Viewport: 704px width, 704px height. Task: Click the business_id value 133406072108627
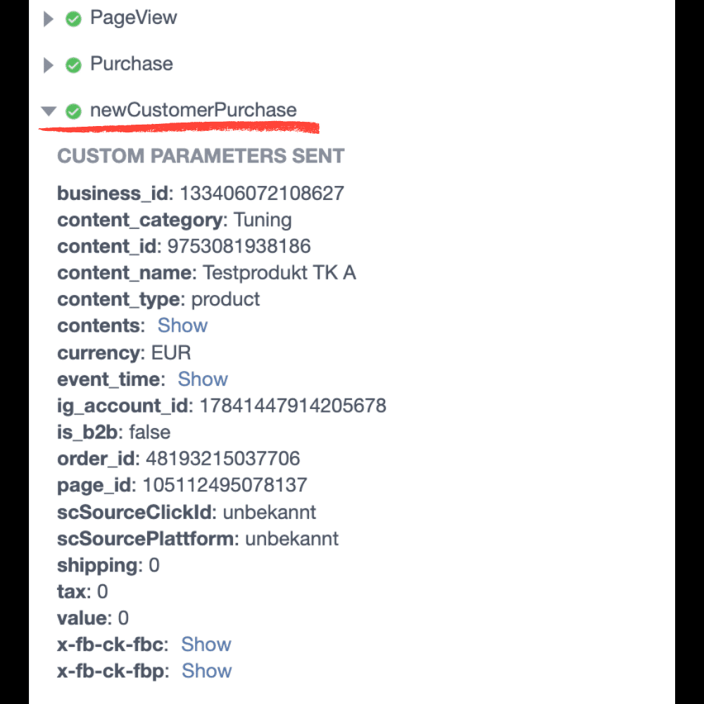pos(262,194)
